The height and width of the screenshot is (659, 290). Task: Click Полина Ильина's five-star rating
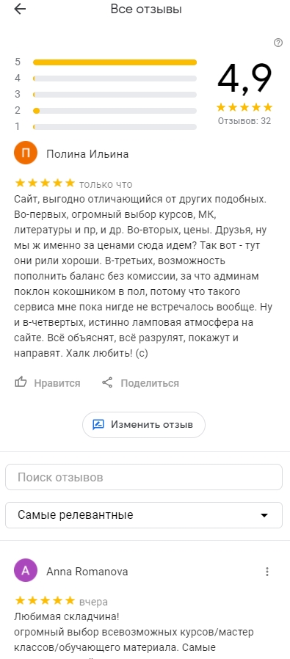pos(45,183)
